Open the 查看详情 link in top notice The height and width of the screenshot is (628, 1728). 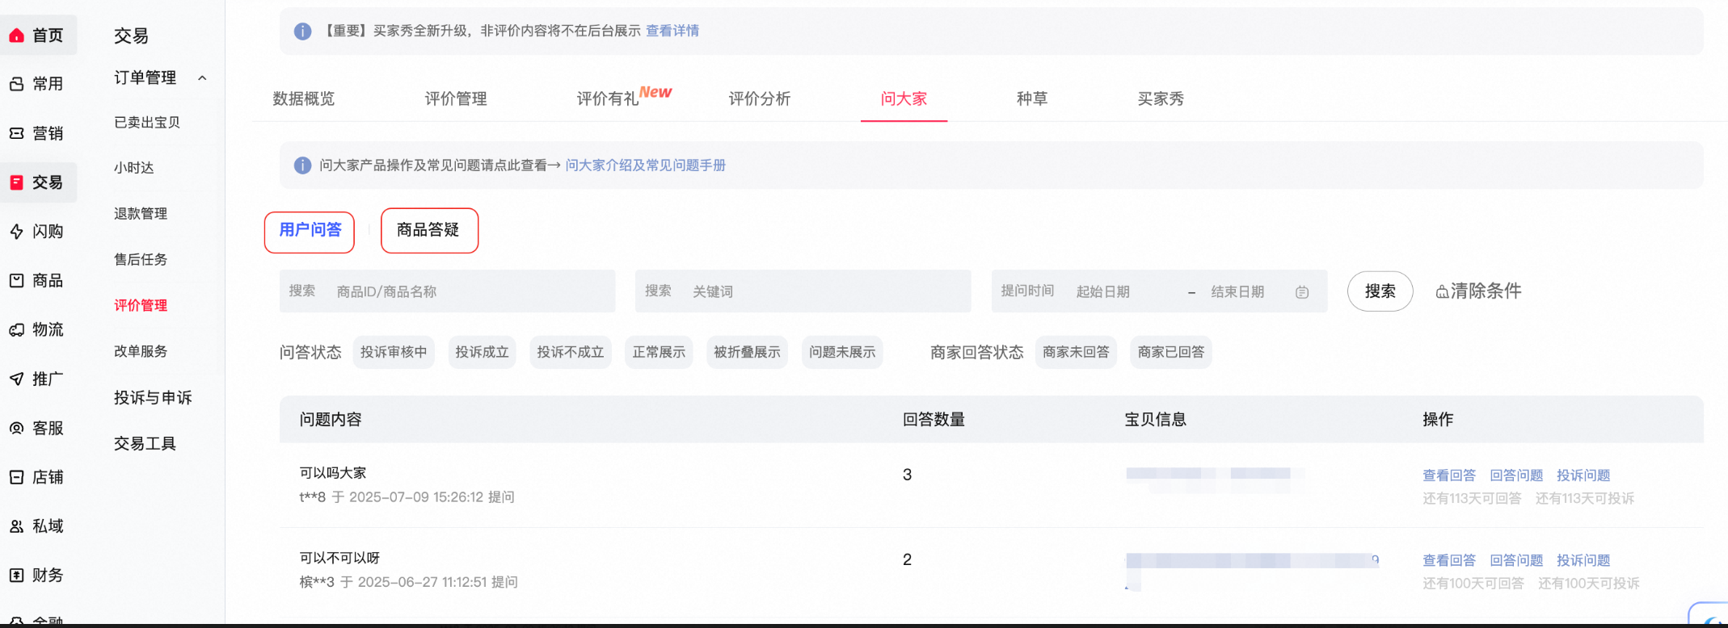(x=672, y=31)
